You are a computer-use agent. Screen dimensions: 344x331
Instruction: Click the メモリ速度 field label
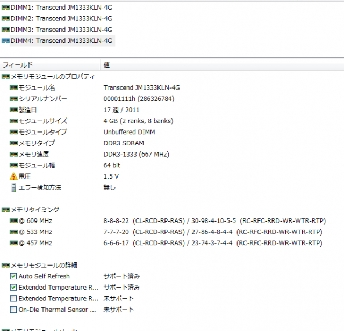[x=34, y=155]
